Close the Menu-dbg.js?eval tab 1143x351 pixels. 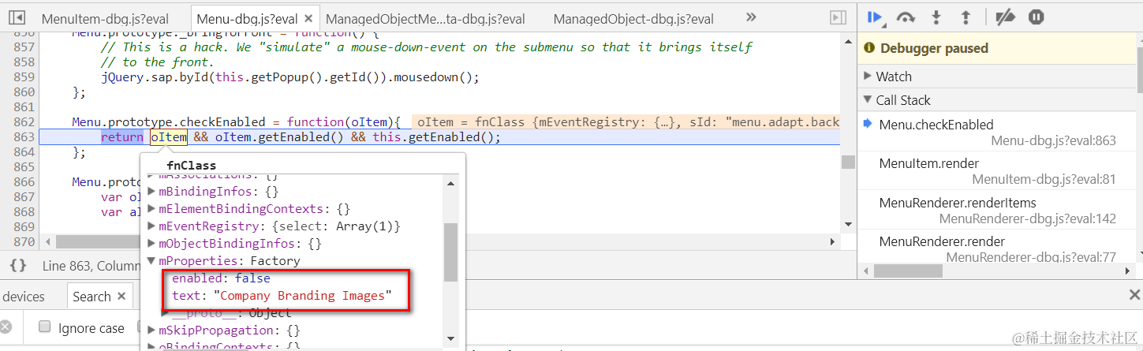(308, 19)
